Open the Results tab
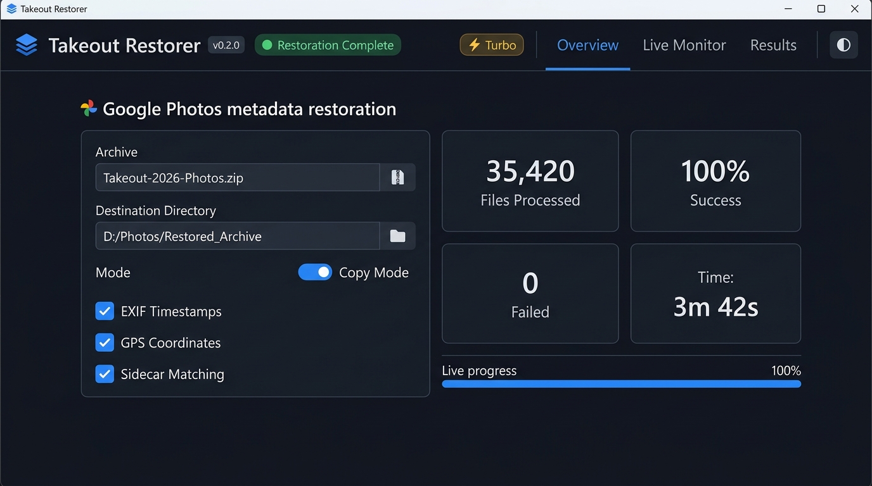This screenshot has width=872, height=486. (773, 45)
